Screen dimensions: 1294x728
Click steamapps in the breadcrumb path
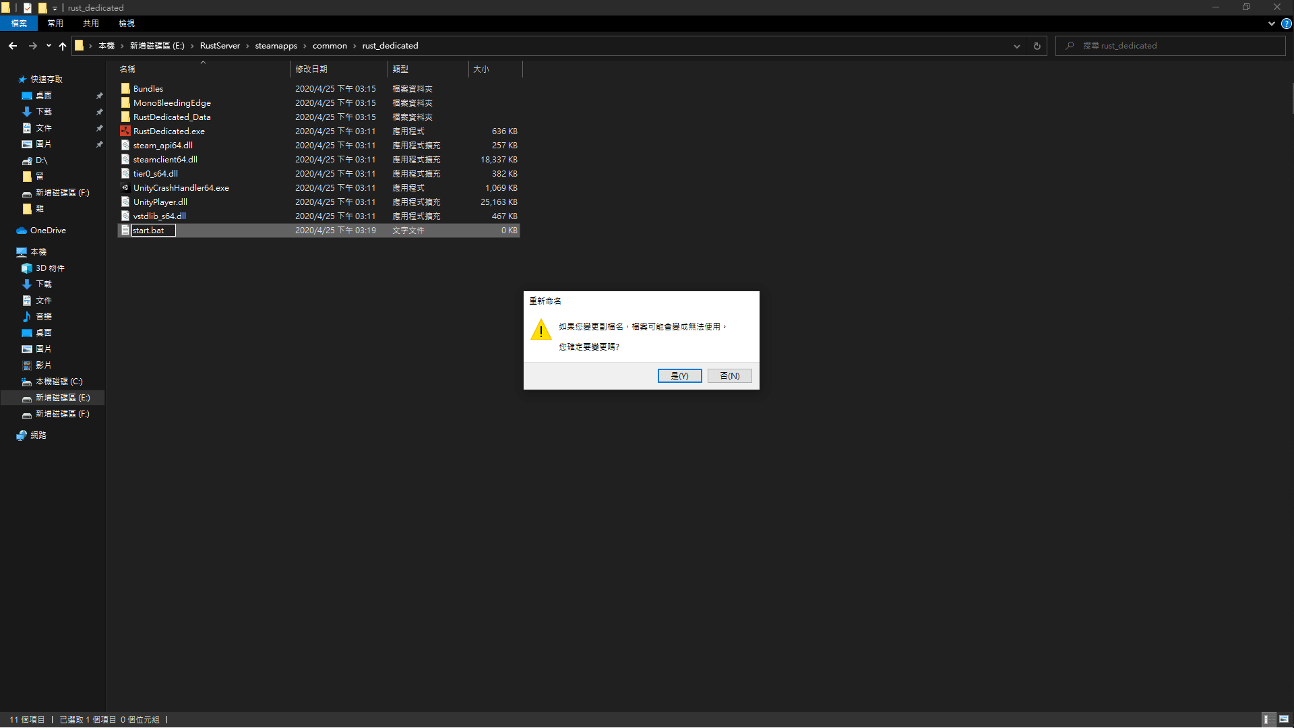pyautogui.click(x=276, y=46)
